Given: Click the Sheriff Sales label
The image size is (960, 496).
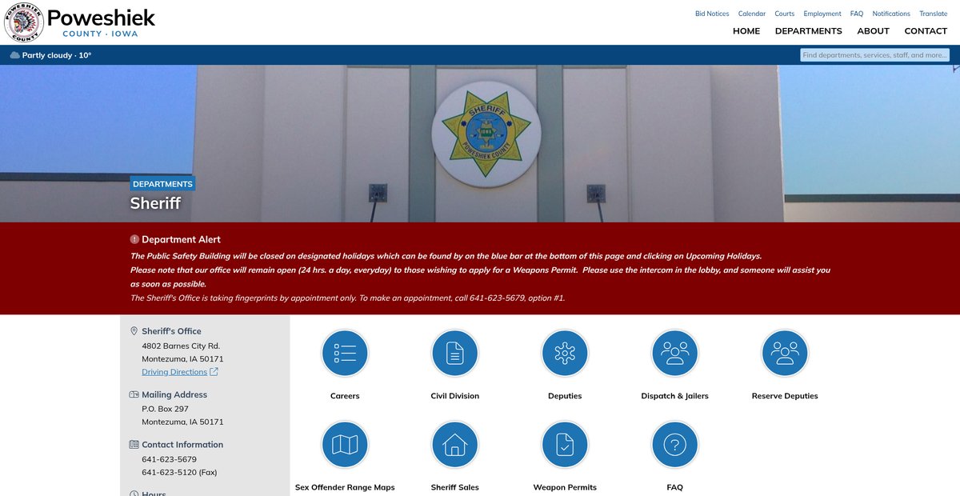Looking at the screenshot, I should pyautogui.click(x=454, y=487).
